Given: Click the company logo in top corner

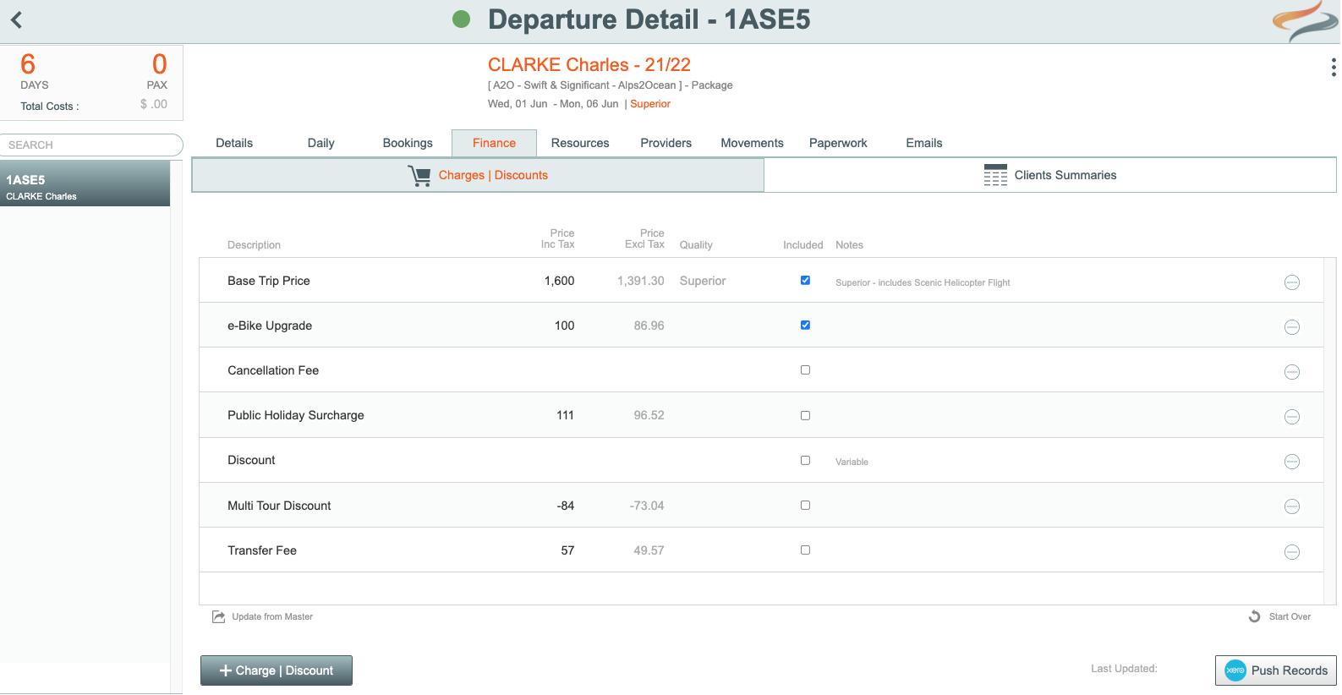Looking at the screenshot, I should click(1305, 21).
